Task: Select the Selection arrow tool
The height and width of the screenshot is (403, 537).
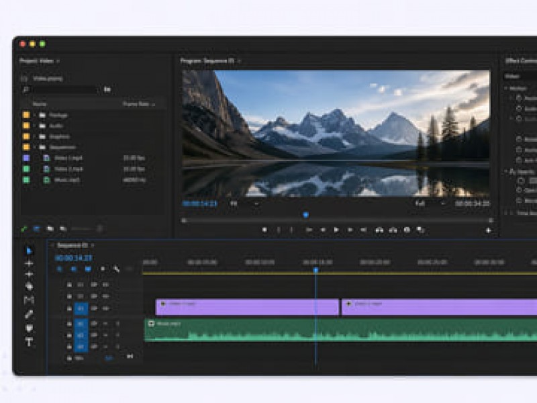Action: click(x=29, y=251)
